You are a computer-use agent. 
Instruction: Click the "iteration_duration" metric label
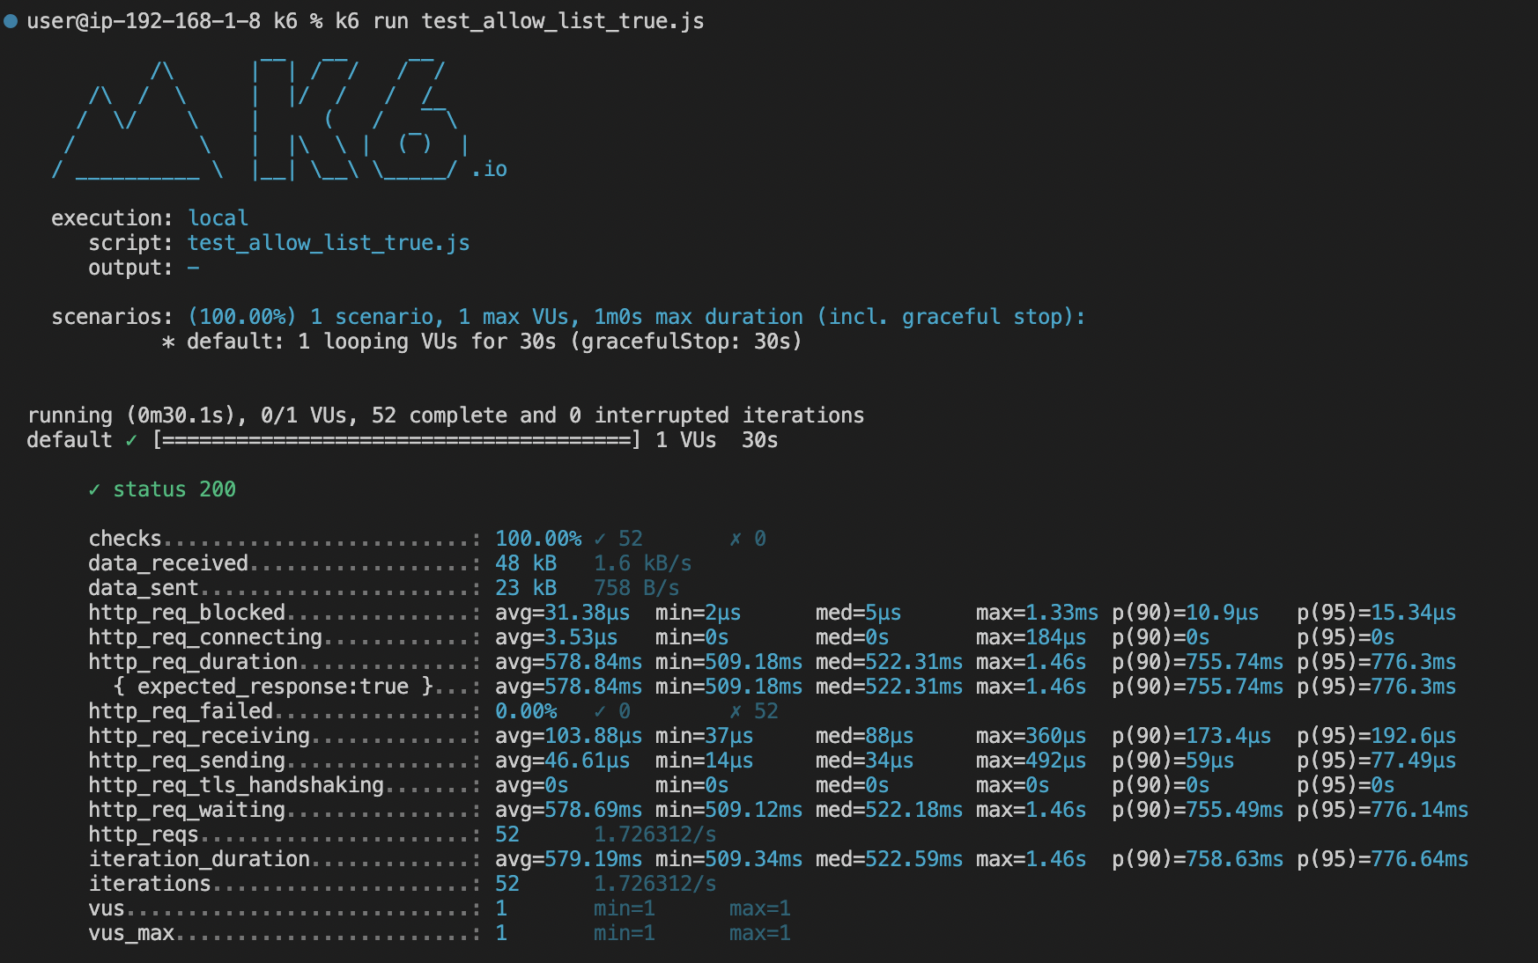point(199,859)
